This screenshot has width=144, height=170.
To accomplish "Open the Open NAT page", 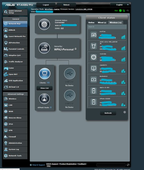I will click(15, 74).
